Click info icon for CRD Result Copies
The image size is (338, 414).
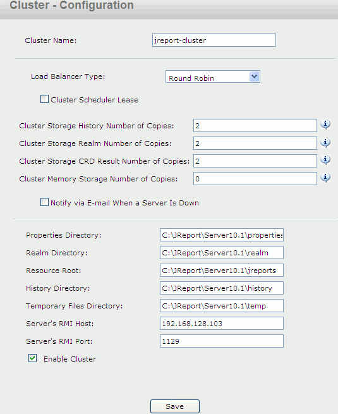pyautogui.click(x=325, y=160)
